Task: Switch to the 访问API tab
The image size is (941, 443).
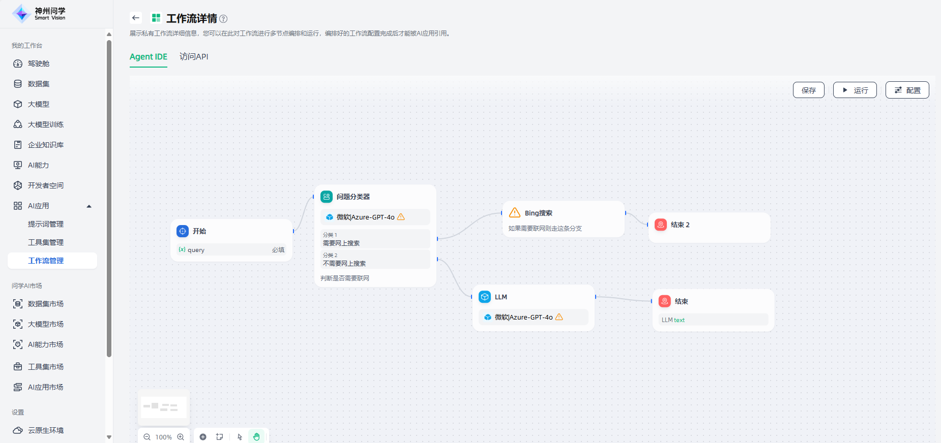Action: pos(194,56)
